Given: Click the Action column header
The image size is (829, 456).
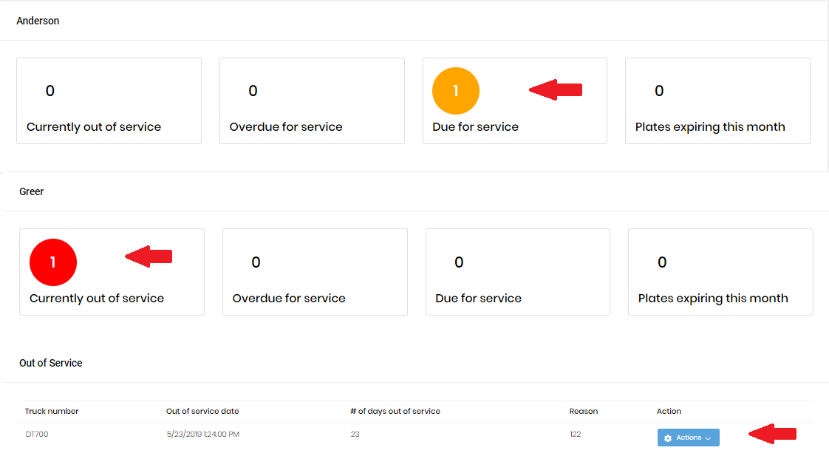Looking at the screenshot, I should point(669,411).
